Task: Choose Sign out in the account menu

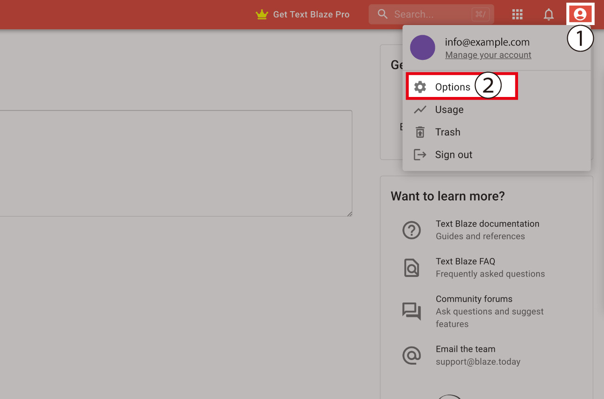Action: click(x=497, y=154)
